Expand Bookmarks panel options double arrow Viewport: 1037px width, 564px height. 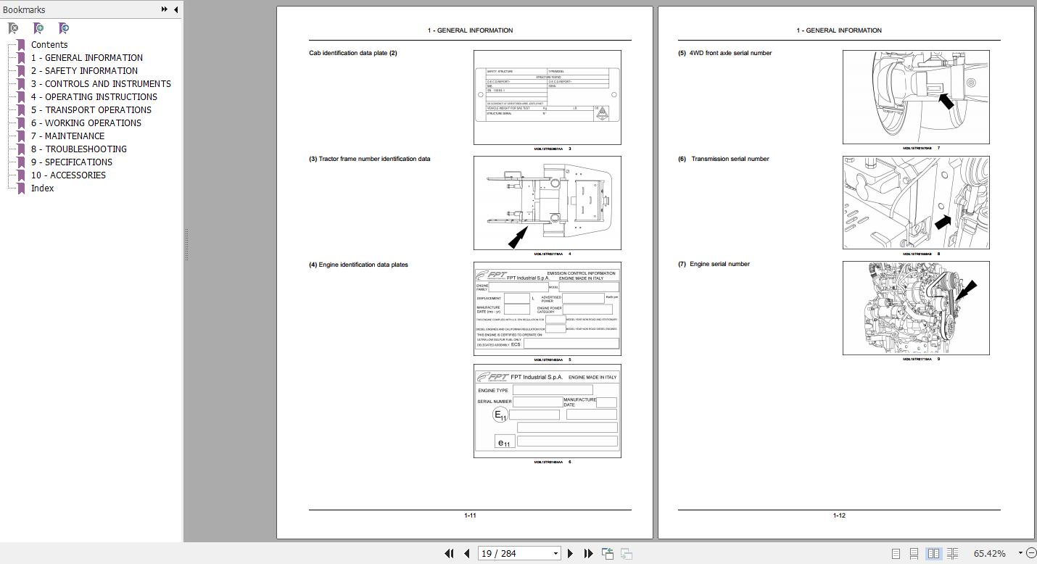click(x=165, y=9)
